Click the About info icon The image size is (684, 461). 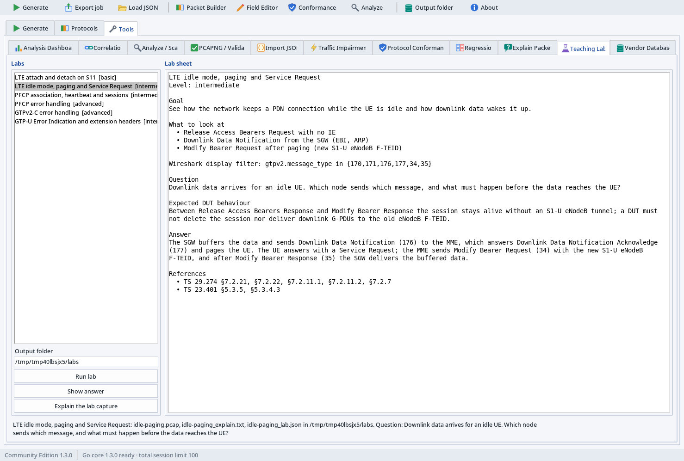tap(474, 7)
